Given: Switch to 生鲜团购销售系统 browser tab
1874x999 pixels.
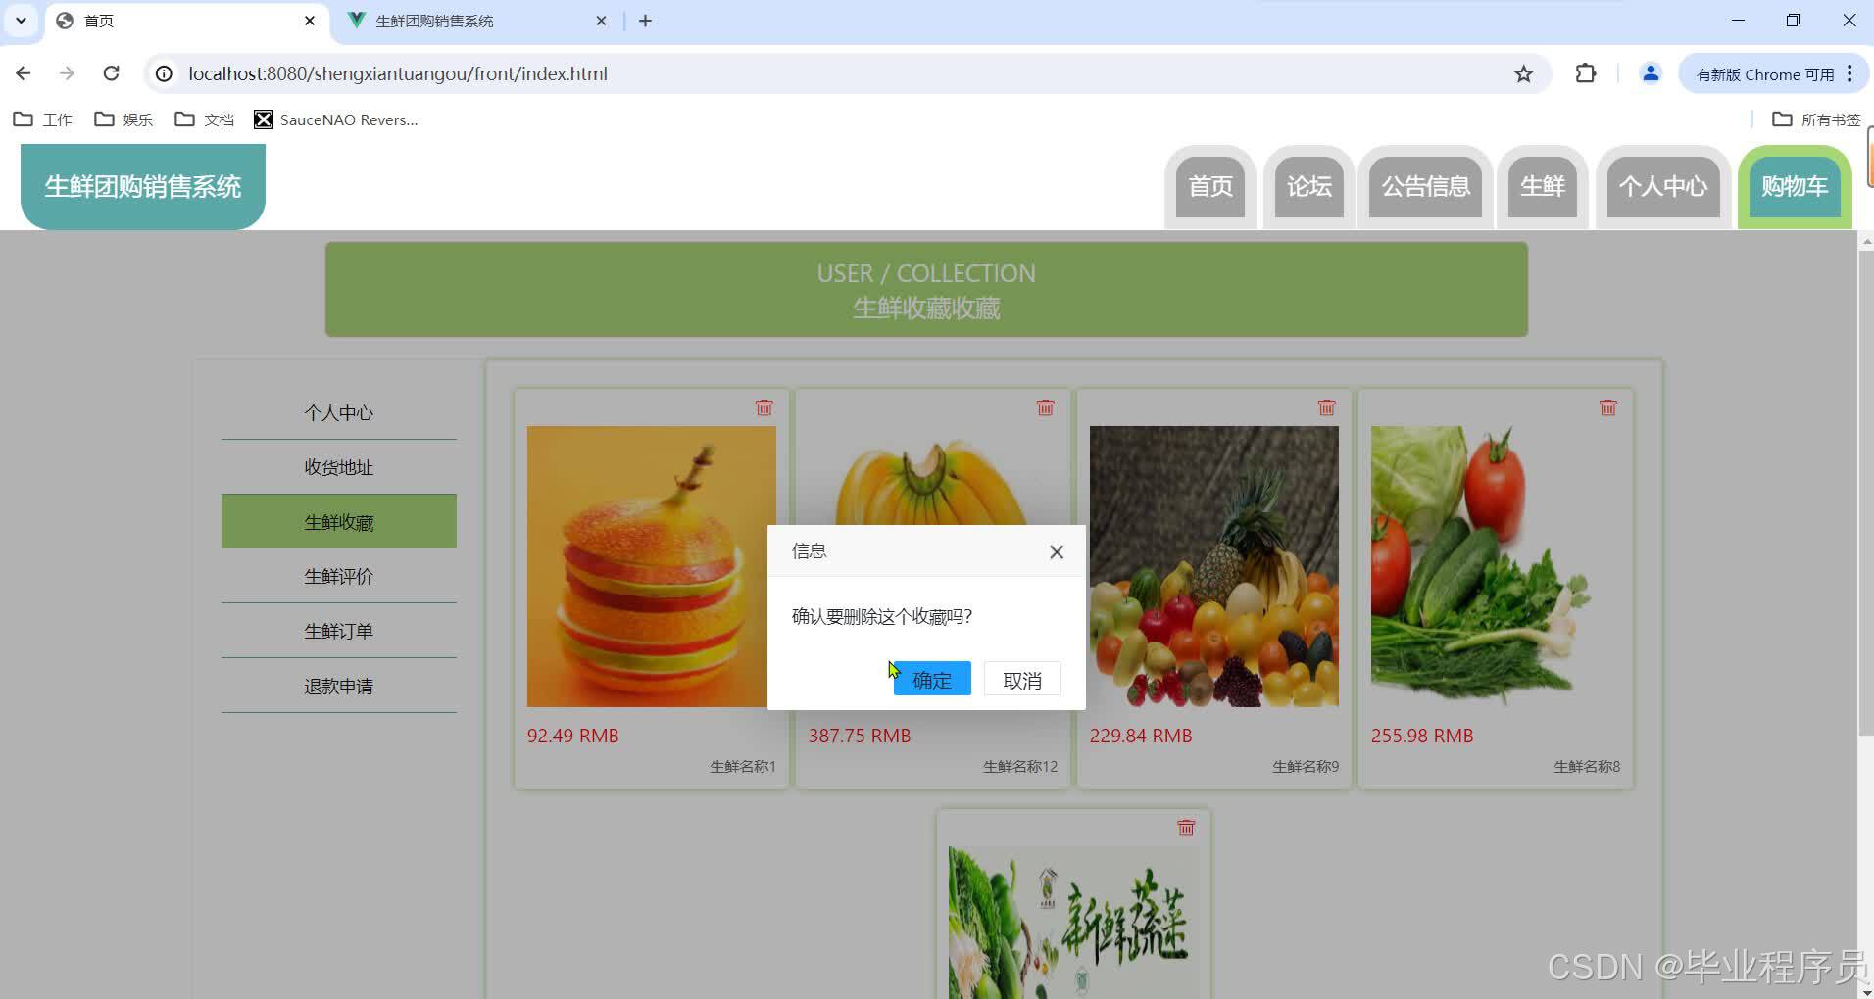Looking at the screenshot, I should (x=477, y=22).
